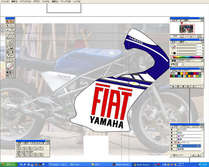This screenshot has height=167, width=209.
Task: Hide the FIAT layer via eye icon
Action: 172,136
